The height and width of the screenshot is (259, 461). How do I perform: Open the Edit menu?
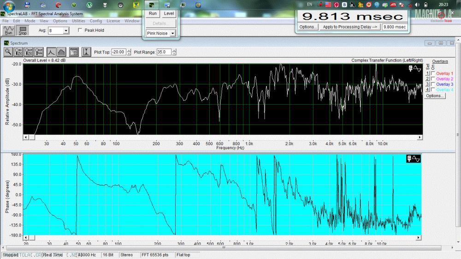[x=17, y=21]
